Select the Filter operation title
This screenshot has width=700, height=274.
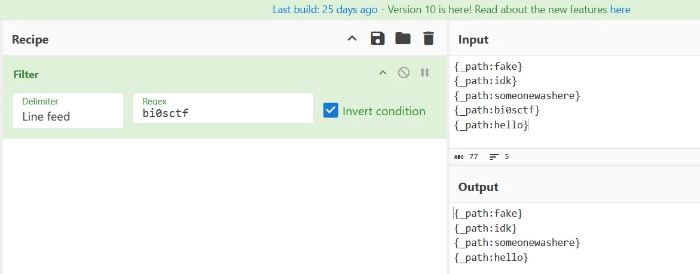[x=26, y=75]
